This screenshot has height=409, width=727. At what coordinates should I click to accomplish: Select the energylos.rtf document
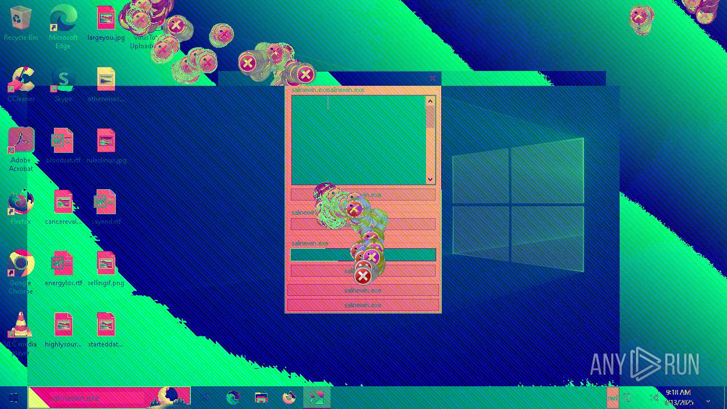click(63, 269)
